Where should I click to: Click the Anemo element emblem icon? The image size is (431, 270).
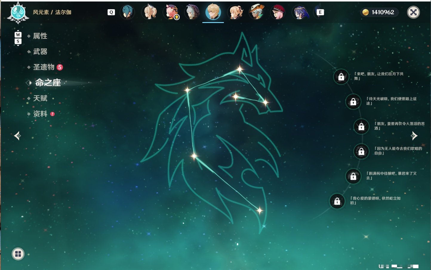[x=18, y=13]
